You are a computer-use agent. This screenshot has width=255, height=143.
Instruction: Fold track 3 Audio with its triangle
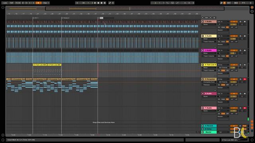(x=203, y=50)
